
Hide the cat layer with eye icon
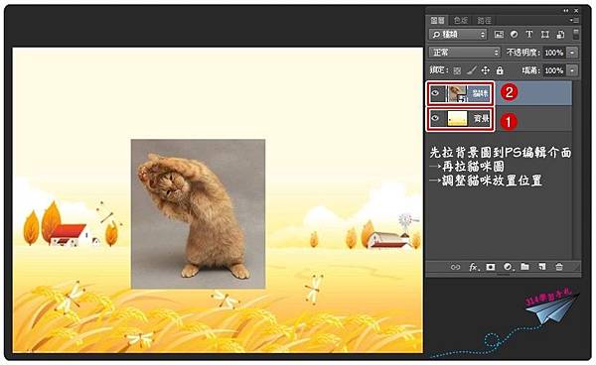coord(436,93)
